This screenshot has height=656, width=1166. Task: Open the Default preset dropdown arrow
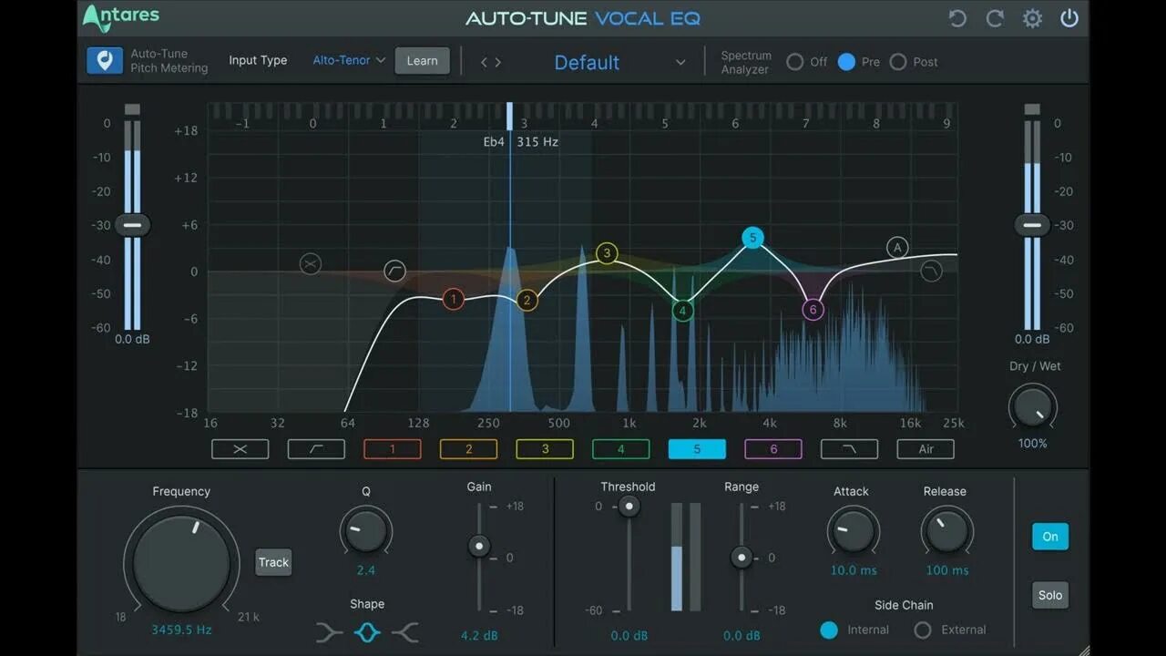(680, 63)
